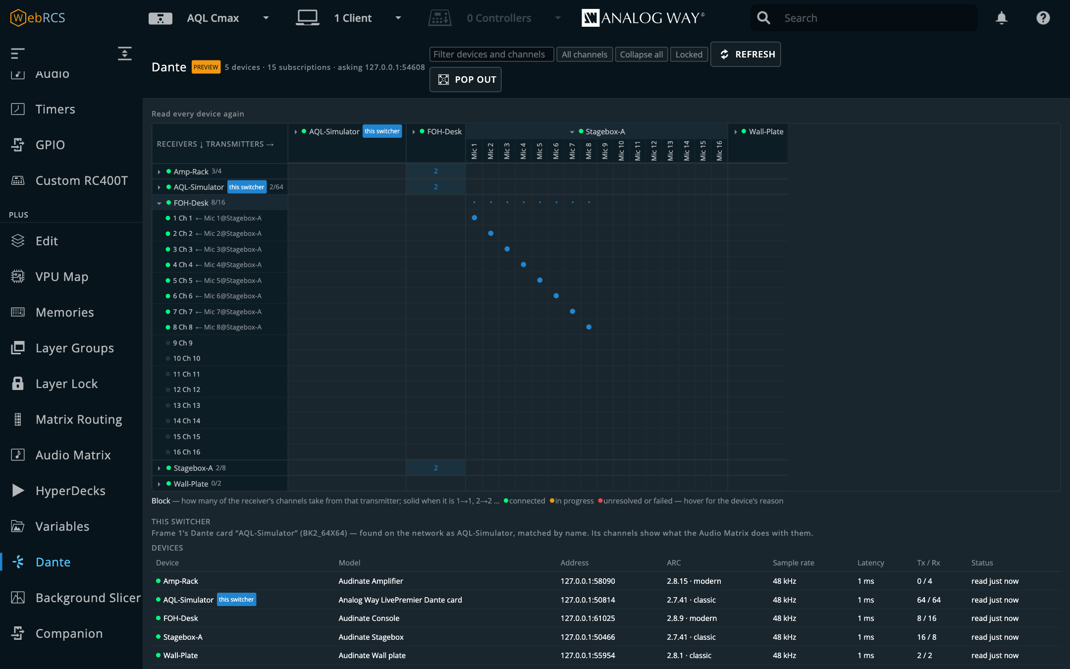Click the POP OUT button

(x=465, y=80)
